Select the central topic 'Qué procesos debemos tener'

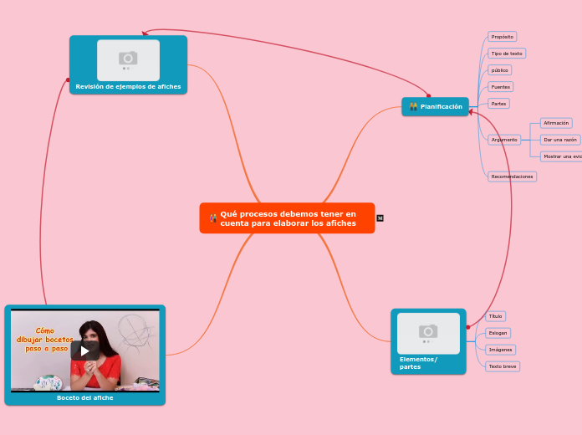point(288,218)
